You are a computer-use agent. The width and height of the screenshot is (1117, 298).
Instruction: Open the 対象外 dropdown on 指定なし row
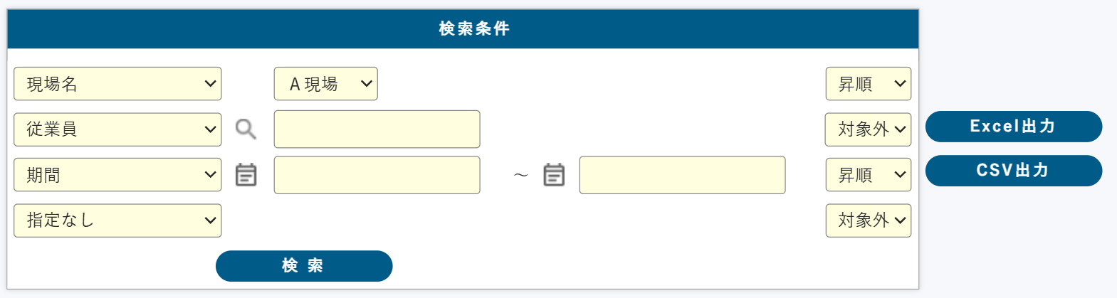point(869,220)
